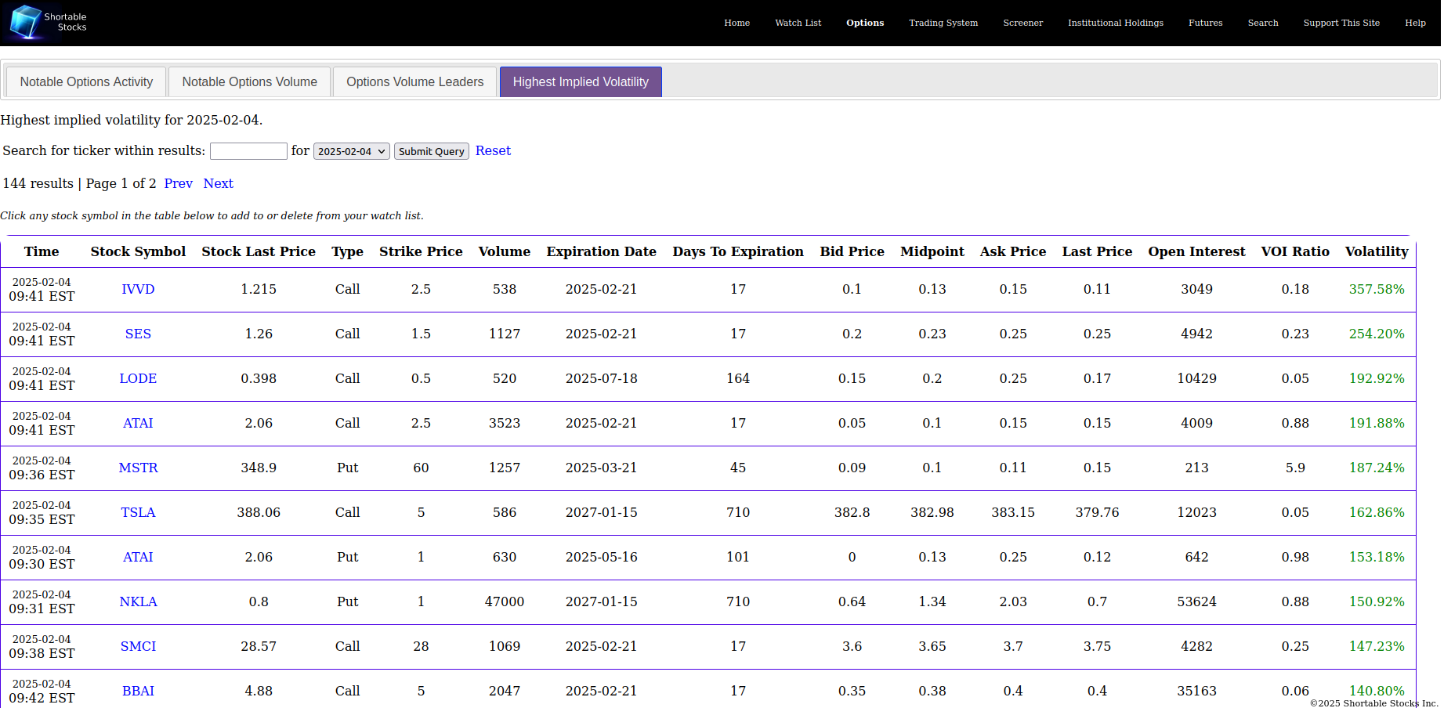Focus the ticker search input field
This screenshot has width=1444, height=708.
(x=248, y=151)
